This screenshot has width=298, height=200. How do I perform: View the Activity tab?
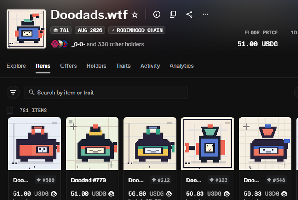coord(150,66)
